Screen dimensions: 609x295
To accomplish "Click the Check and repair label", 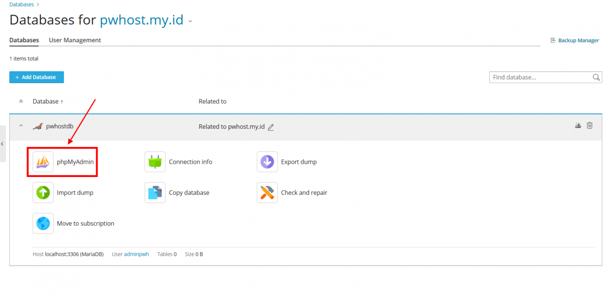I will [x=304, y=193].
